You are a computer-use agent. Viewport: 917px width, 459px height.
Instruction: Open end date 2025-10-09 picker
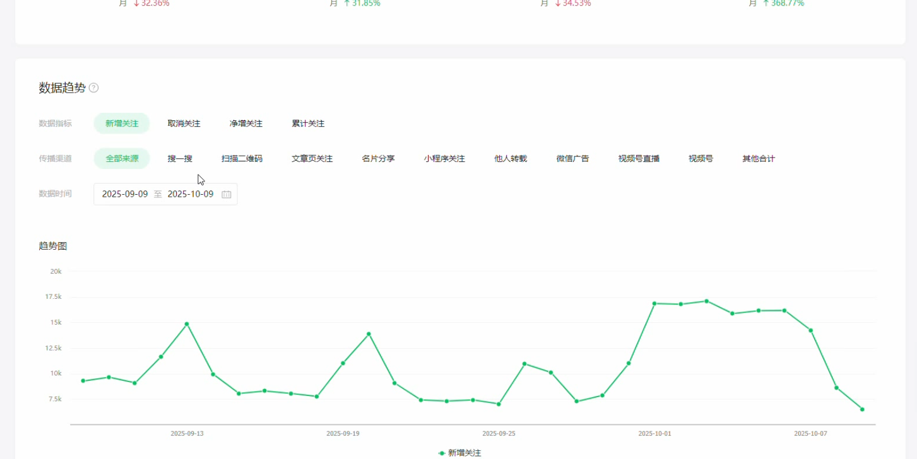(x=191, y=194)
